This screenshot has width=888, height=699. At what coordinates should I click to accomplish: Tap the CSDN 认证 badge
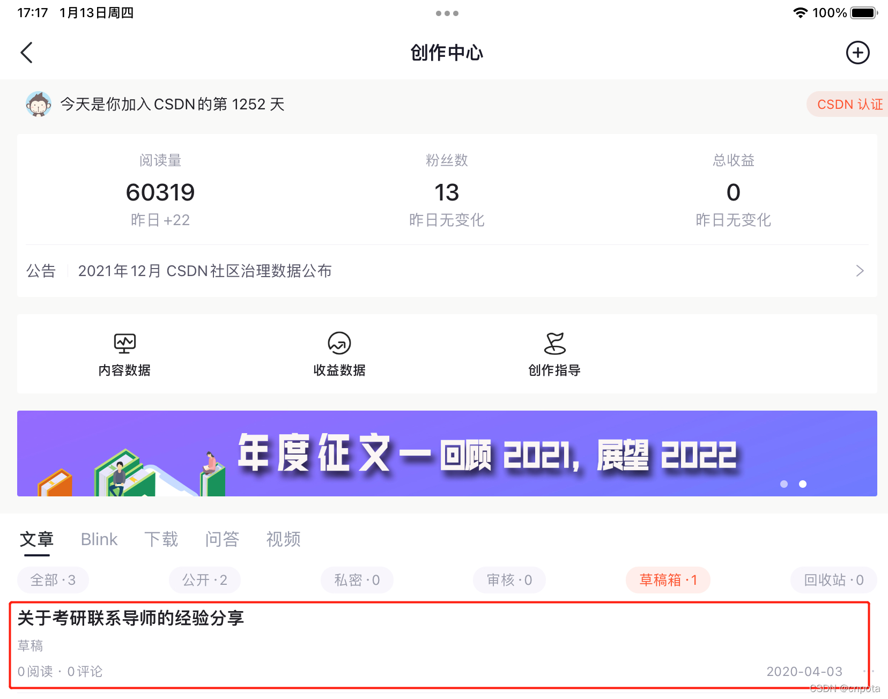[848, 104]
